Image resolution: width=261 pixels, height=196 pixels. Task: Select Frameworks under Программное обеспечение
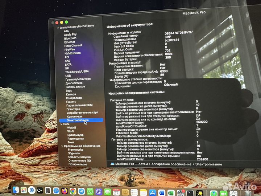pyautogui.click(x=75, y=150)
